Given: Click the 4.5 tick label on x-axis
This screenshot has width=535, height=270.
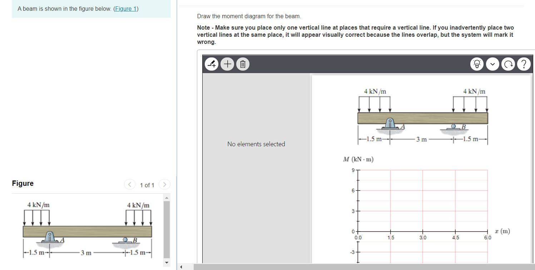Looking at the screenshot, I should click(455, 237).
